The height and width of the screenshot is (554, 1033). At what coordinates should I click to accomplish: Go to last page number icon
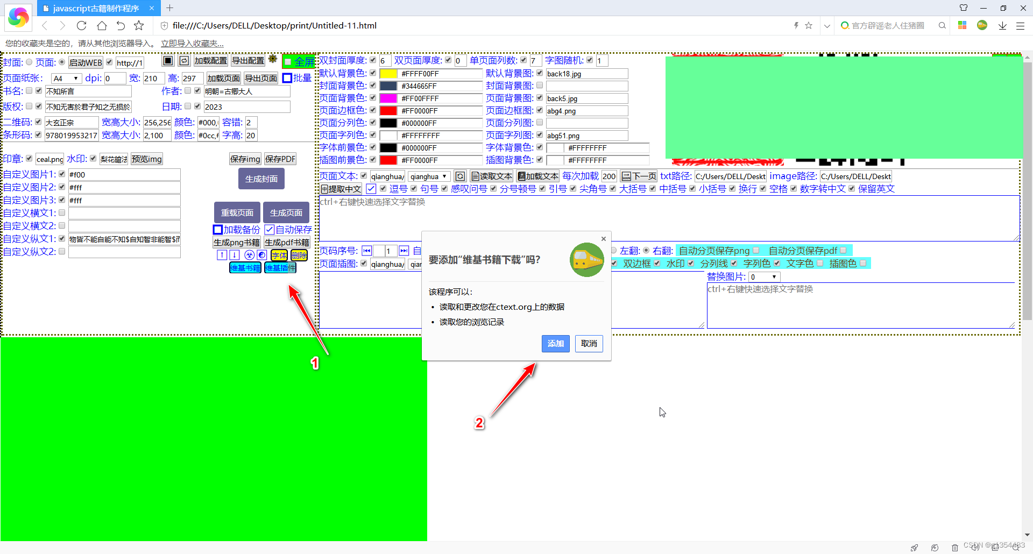coord(404,251)
